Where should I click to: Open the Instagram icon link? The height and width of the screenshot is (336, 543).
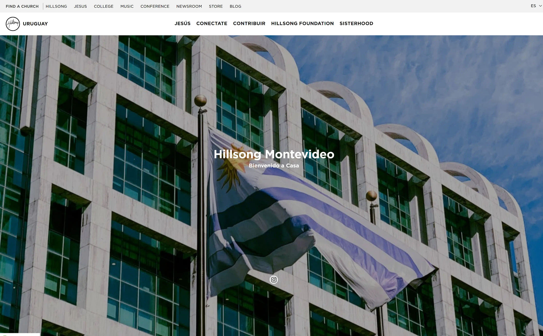coord(274,280)
